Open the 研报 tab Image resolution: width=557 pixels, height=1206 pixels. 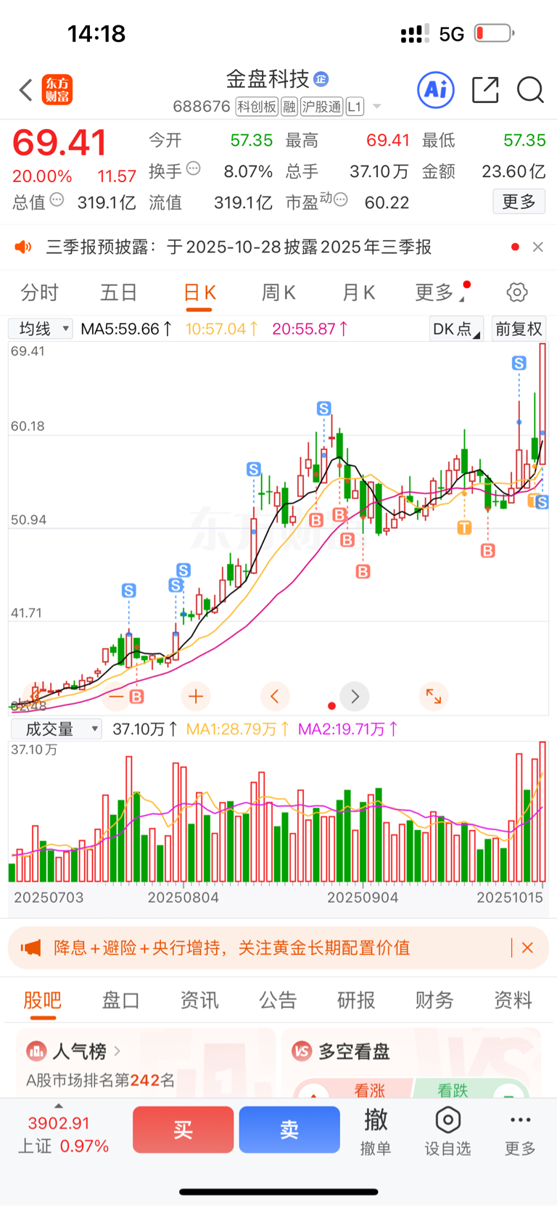tap(356, 1001)
